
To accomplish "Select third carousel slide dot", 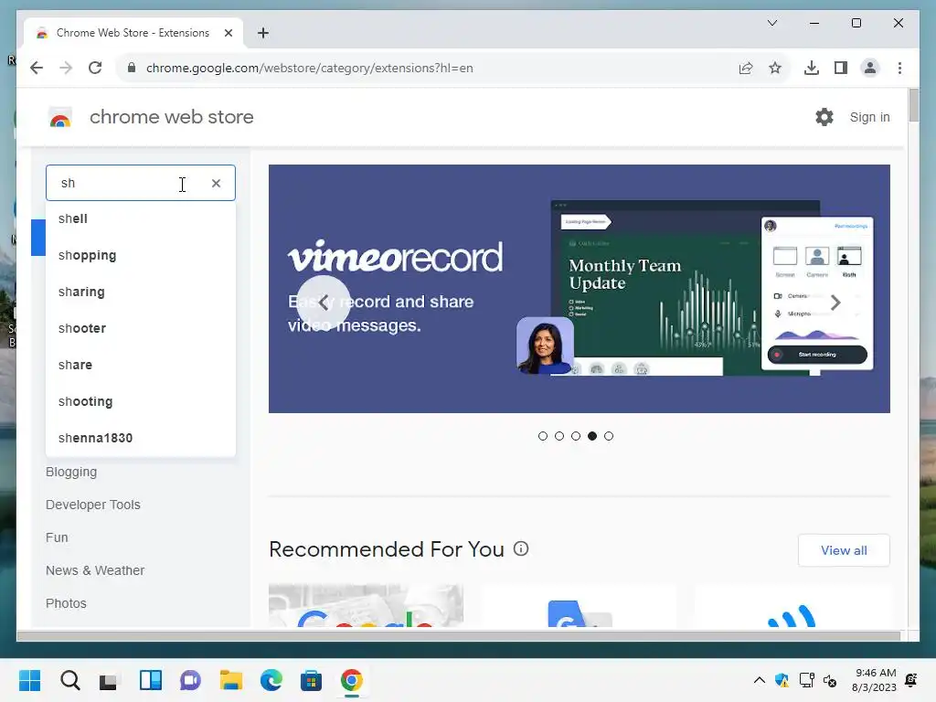I will tap(576, 436).
